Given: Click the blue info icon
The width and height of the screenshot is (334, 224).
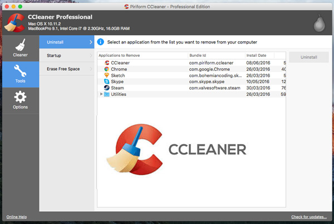Looking at the screenshot, I should click(101, 42).
